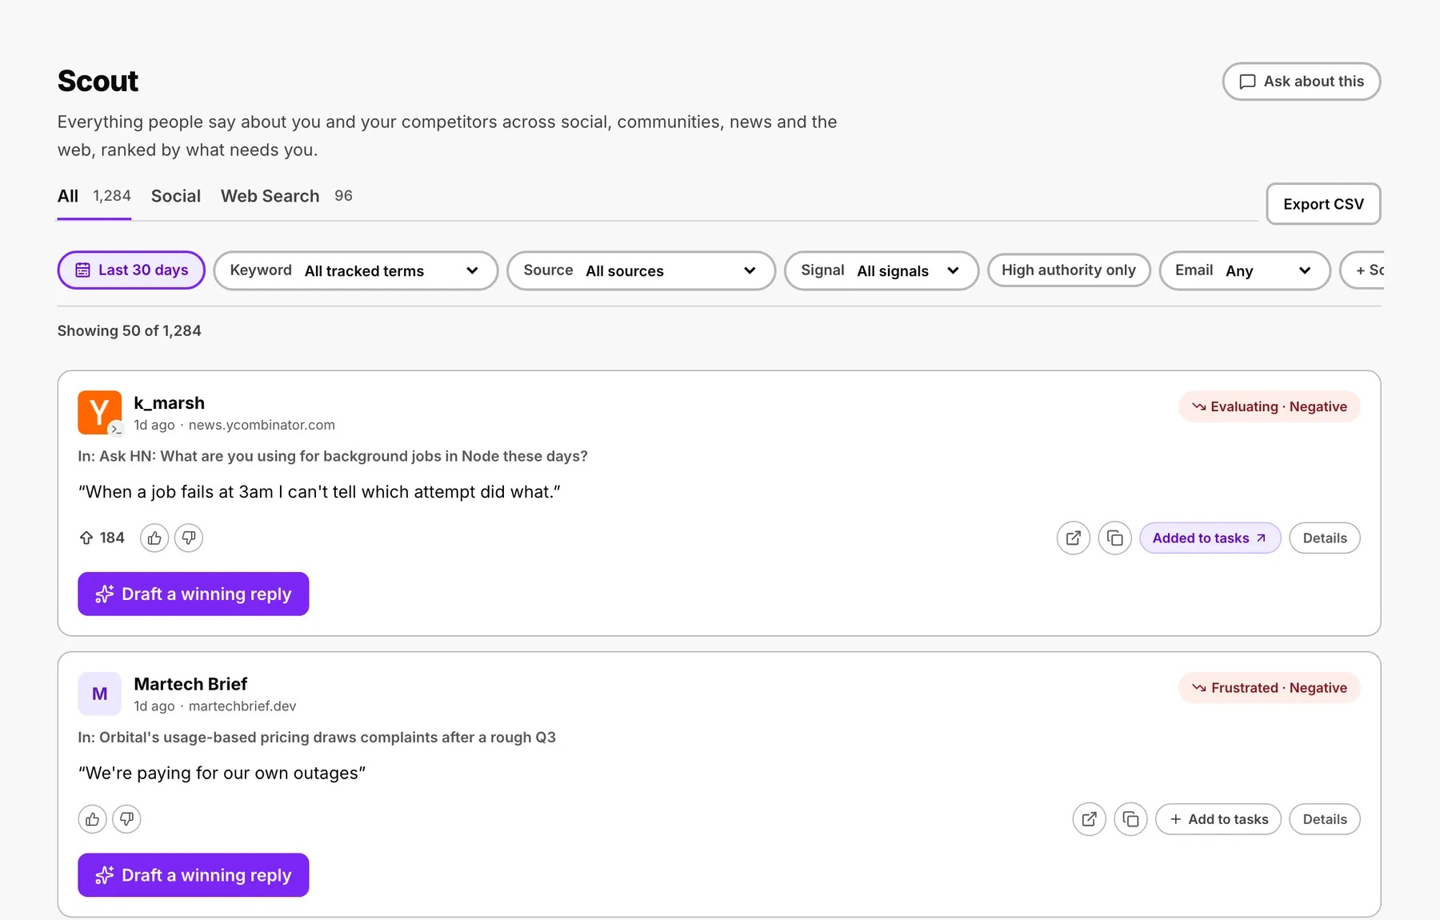Viewport: 1440px width, 920px height.
Task: Thumbs up the Martech Brief post
Action: click(x=93, y=819)
